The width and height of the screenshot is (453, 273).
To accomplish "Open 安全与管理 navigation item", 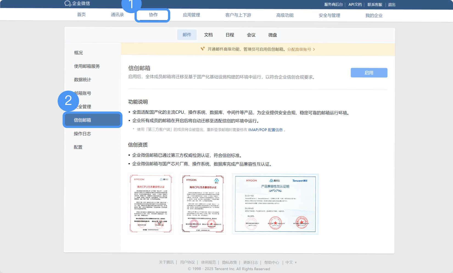I will pyautogui.click(x=329, y=16).
